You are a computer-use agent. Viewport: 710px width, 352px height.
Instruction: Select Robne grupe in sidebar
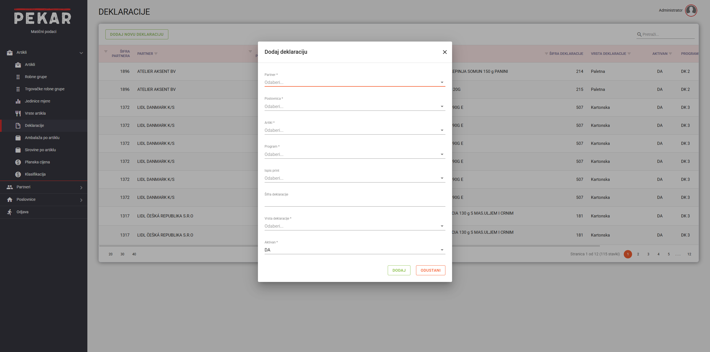point(36,77)
